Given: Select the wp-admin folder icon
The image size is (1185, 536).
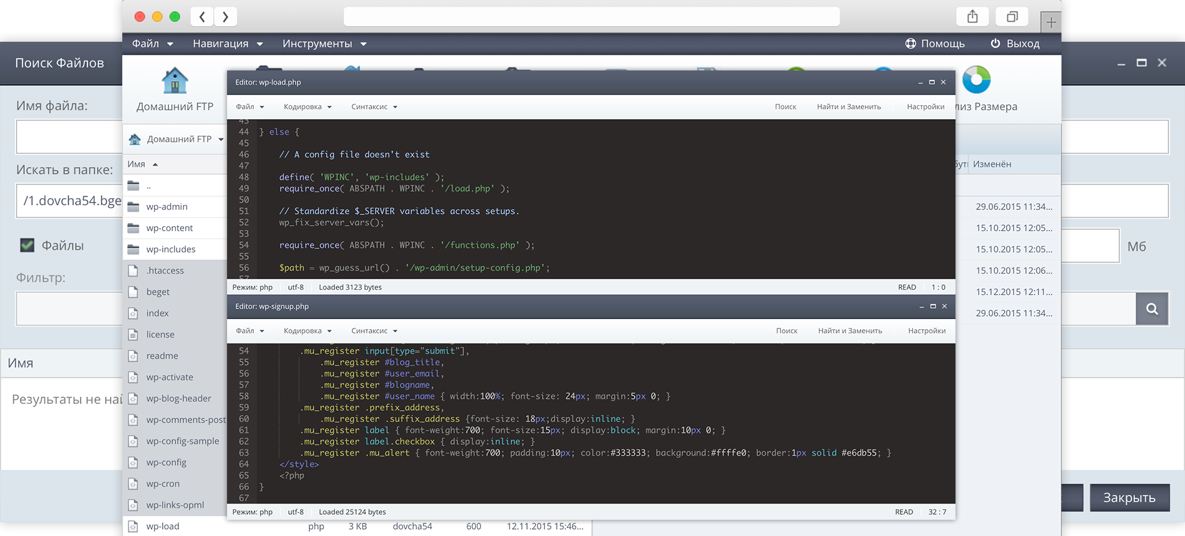Looking at the screenshot, I should click(x=133, y=207).
